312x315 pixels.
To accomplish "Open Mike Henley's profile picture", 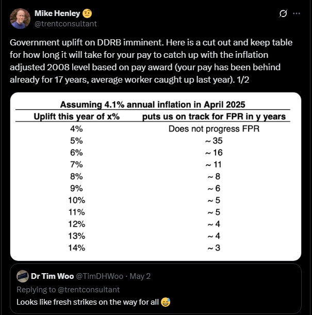I will click(20, 19).
